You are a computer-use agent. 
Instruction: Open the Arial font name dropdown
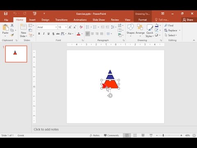[x=56, y=27]
